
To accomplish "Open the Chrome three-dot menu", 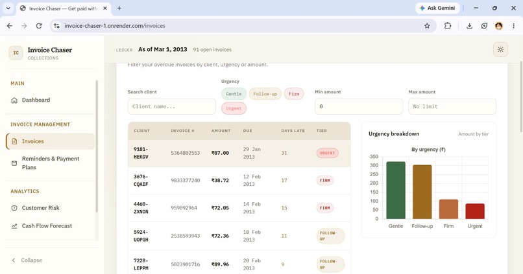I will coord(514,26).
